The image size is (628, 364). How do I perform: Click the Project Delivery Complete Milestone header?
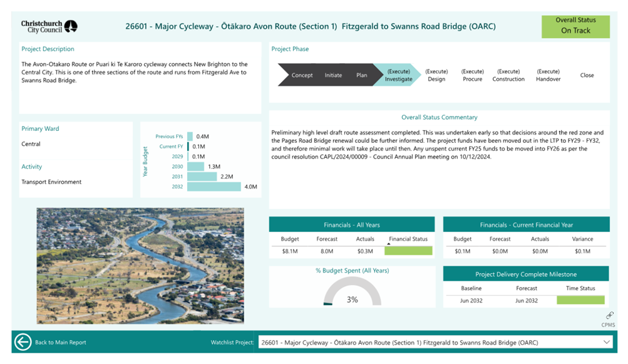point(526,274)
